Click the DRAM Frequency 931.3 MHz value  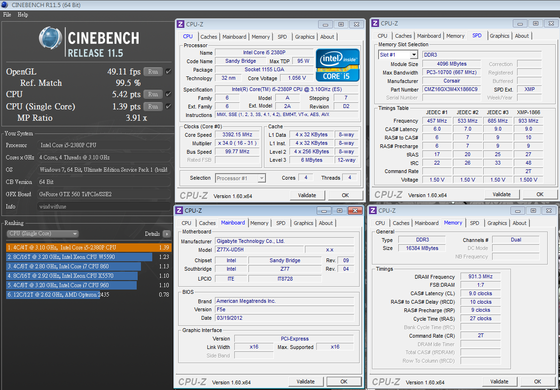coord(480,276)
